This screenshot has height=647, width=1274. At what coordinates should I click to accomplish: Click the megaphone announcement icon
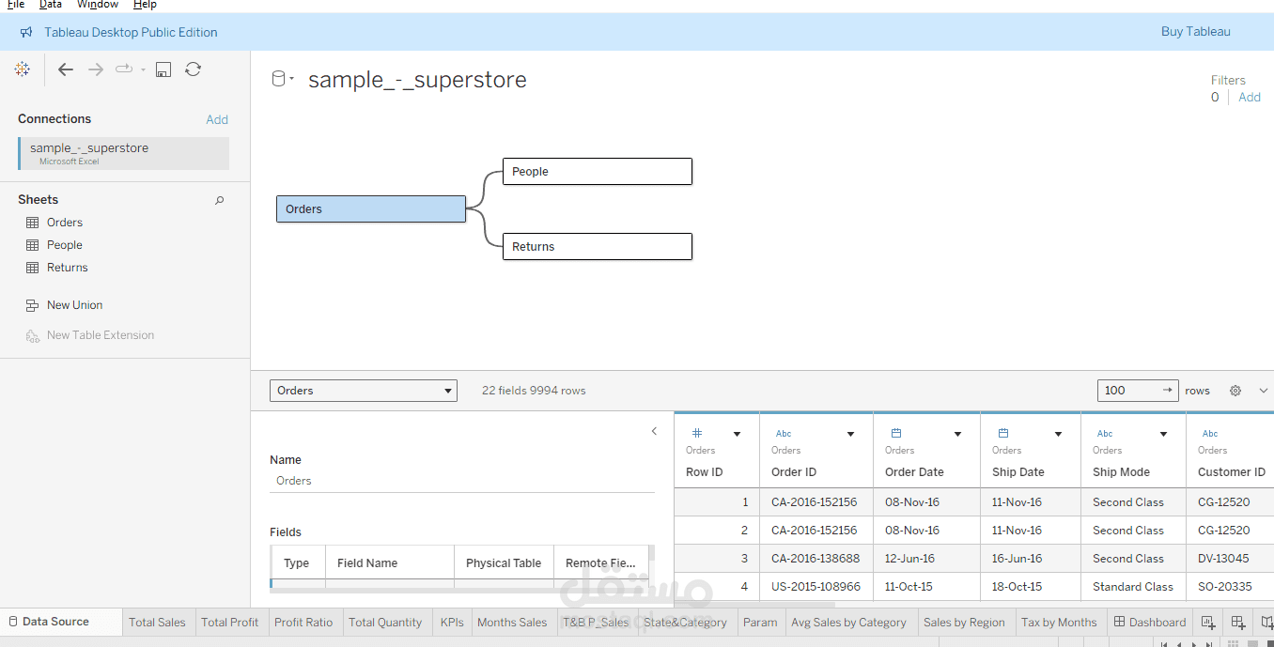26,32
